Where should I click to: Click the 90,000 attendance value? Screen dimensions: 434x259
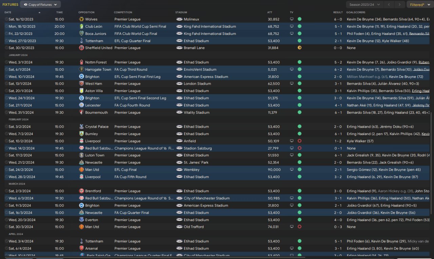[x=274, y=170]
